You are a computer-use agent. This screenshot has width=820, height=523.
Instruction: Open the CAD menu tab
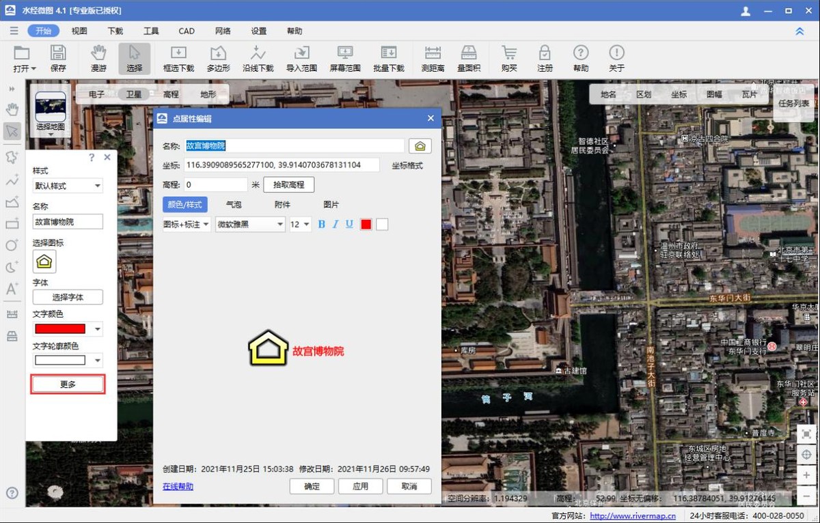point(187,31)
